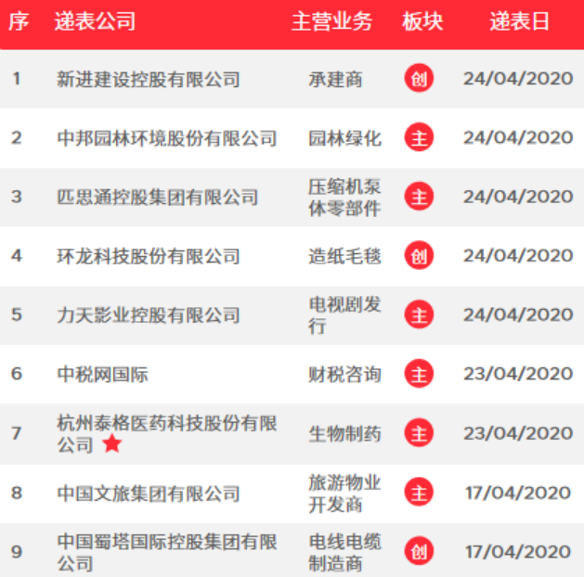Click sequence number 7 beside 杭州泰格医药
584x577 pixels.
click(17, 433)
